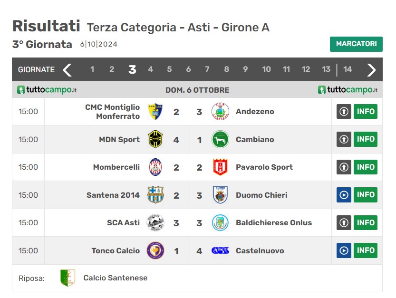Click the Calcio Santenese crest
396x298 pixels.
(x=68, y=278)
